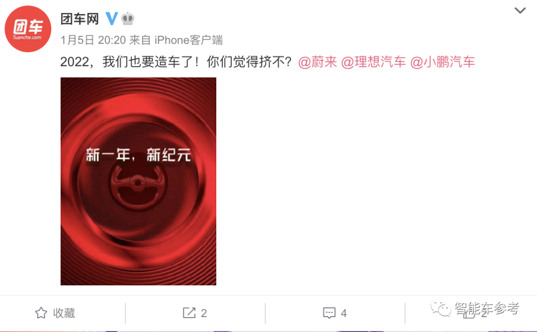The width and height of the screenshot is (537, 332).
Task: Click the 1月5日 20:20 timestamp
Action: pos(93,40)
